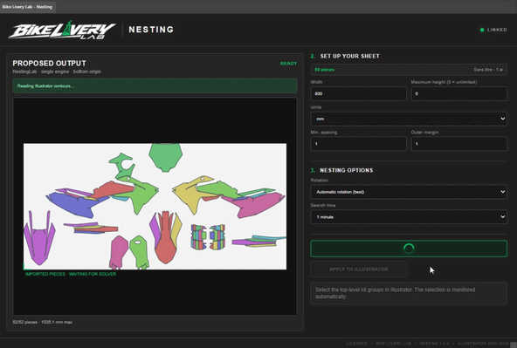Image resolution: width=517 pixels, height=348 pixels.
Task: Click 'IMPORTED PIECES · WAITING FOR SOLVER' label
Action: click(71, 274)
